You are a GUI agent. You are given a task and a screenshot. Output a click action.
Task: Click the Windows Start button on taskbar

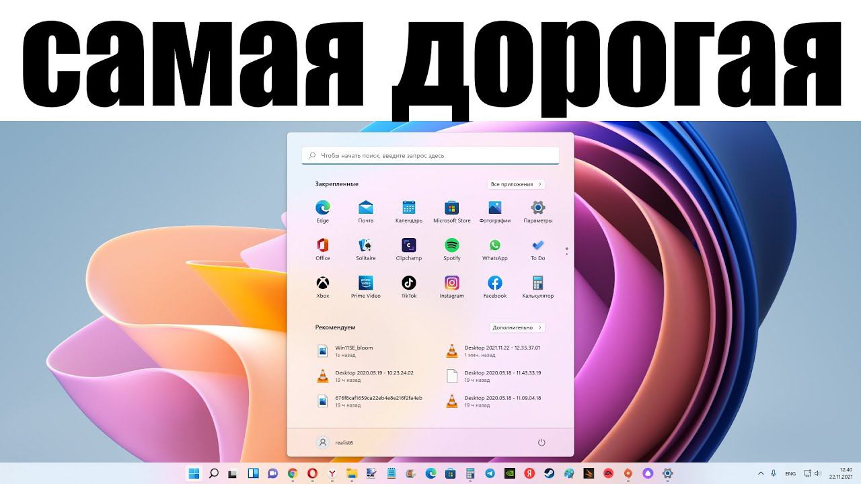coord(194,473)
